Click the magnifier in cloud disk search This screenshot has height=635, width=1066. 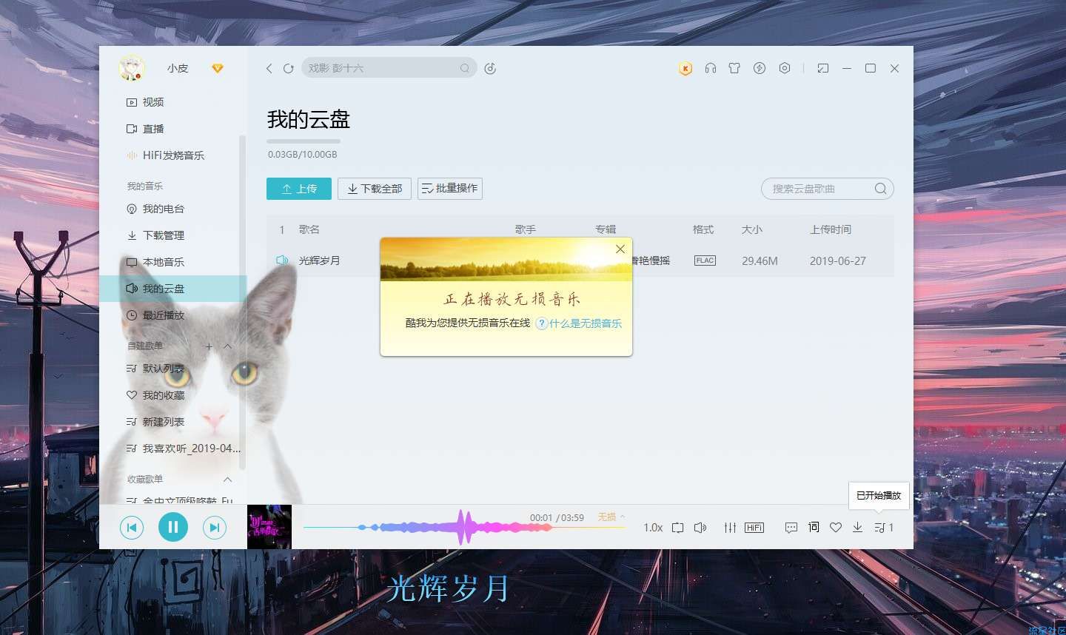pos(880,189)
